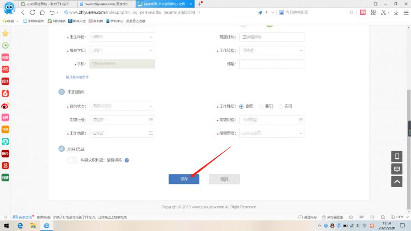The height and width of the screenshot is (231, 411).
Task: Open the 期望薪资 expected salary dropdown
Action: click(272, 133)
